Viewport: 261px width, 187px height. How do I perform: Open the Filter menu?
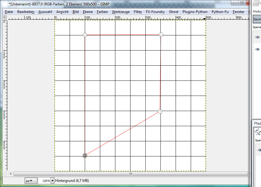click(x=138, y=12)
